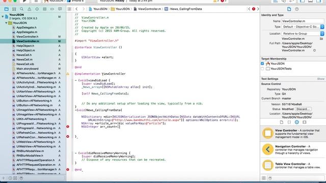Screen dimensions: 326x183
Task: Select UIButton+AFNetworking.h in navigator
Action: pyautogui.click(x=34, y=101)
